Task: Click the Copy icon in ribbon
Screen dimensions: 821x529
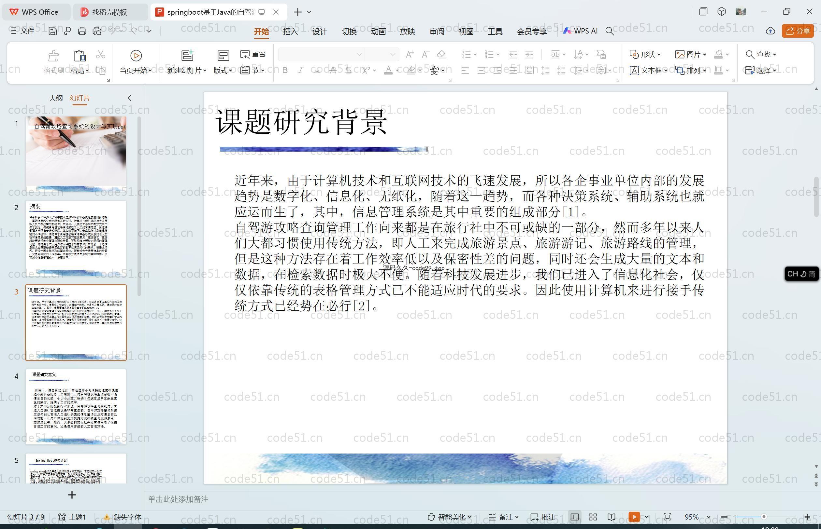Action: pos(100,70)
